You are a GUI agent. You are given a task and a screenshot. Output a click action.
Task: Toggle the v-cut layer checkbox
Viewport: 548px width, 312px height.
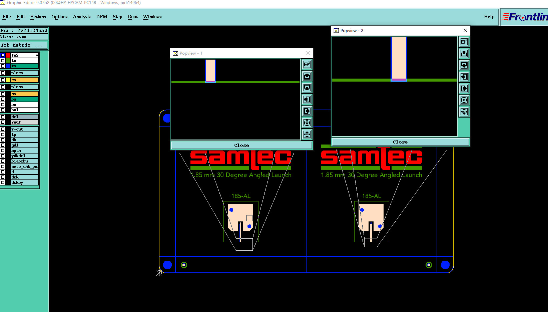(x=3, y=129)
